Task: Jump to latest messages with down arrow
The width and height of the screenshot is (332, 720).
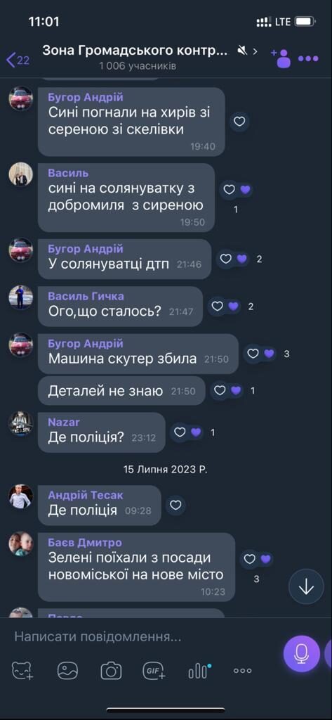Action: 306,586
